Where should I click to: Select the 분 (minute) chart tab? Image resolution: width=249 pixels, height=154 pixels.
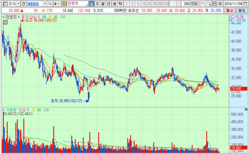point(114,4)
